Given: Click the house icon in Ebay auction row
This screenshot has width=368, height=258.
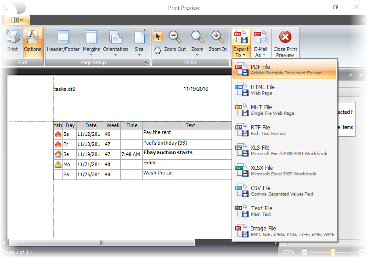Looking at the screenshot, I should [58, 154].
